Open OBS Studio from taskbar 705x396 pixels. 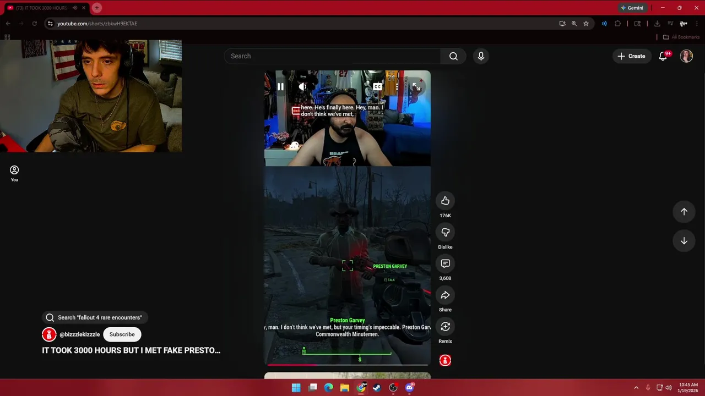coord(393,388)
